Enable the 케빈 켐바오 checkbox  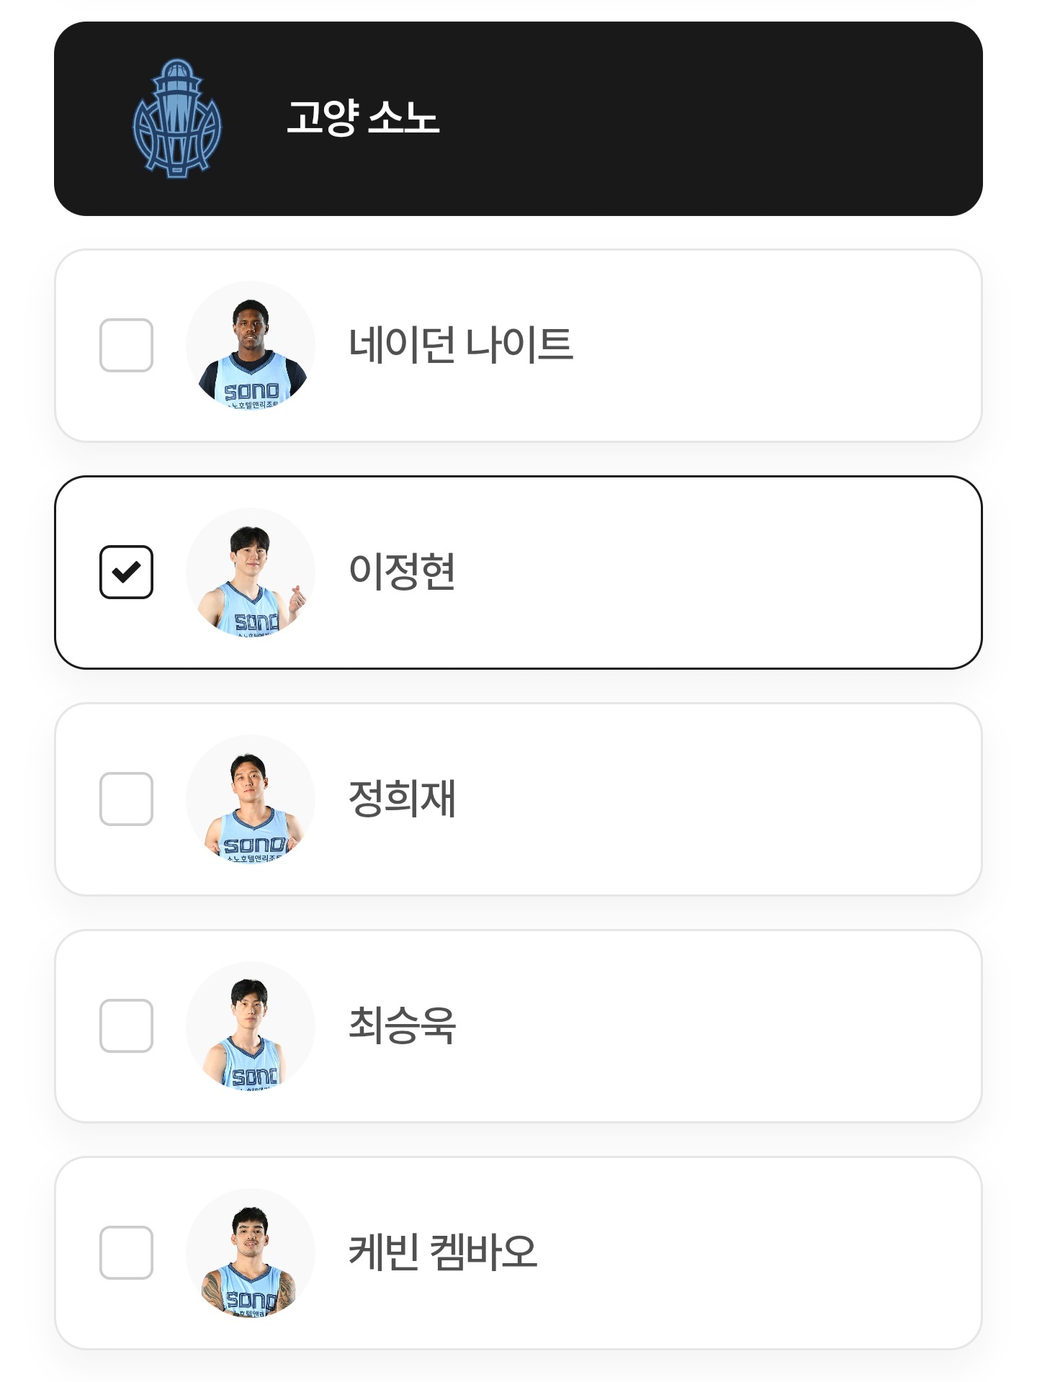tap(126, 1252)
